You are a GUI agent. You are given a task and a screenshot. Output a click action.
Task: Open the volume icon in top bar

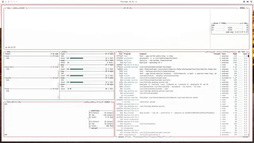[x=248, y=2]
